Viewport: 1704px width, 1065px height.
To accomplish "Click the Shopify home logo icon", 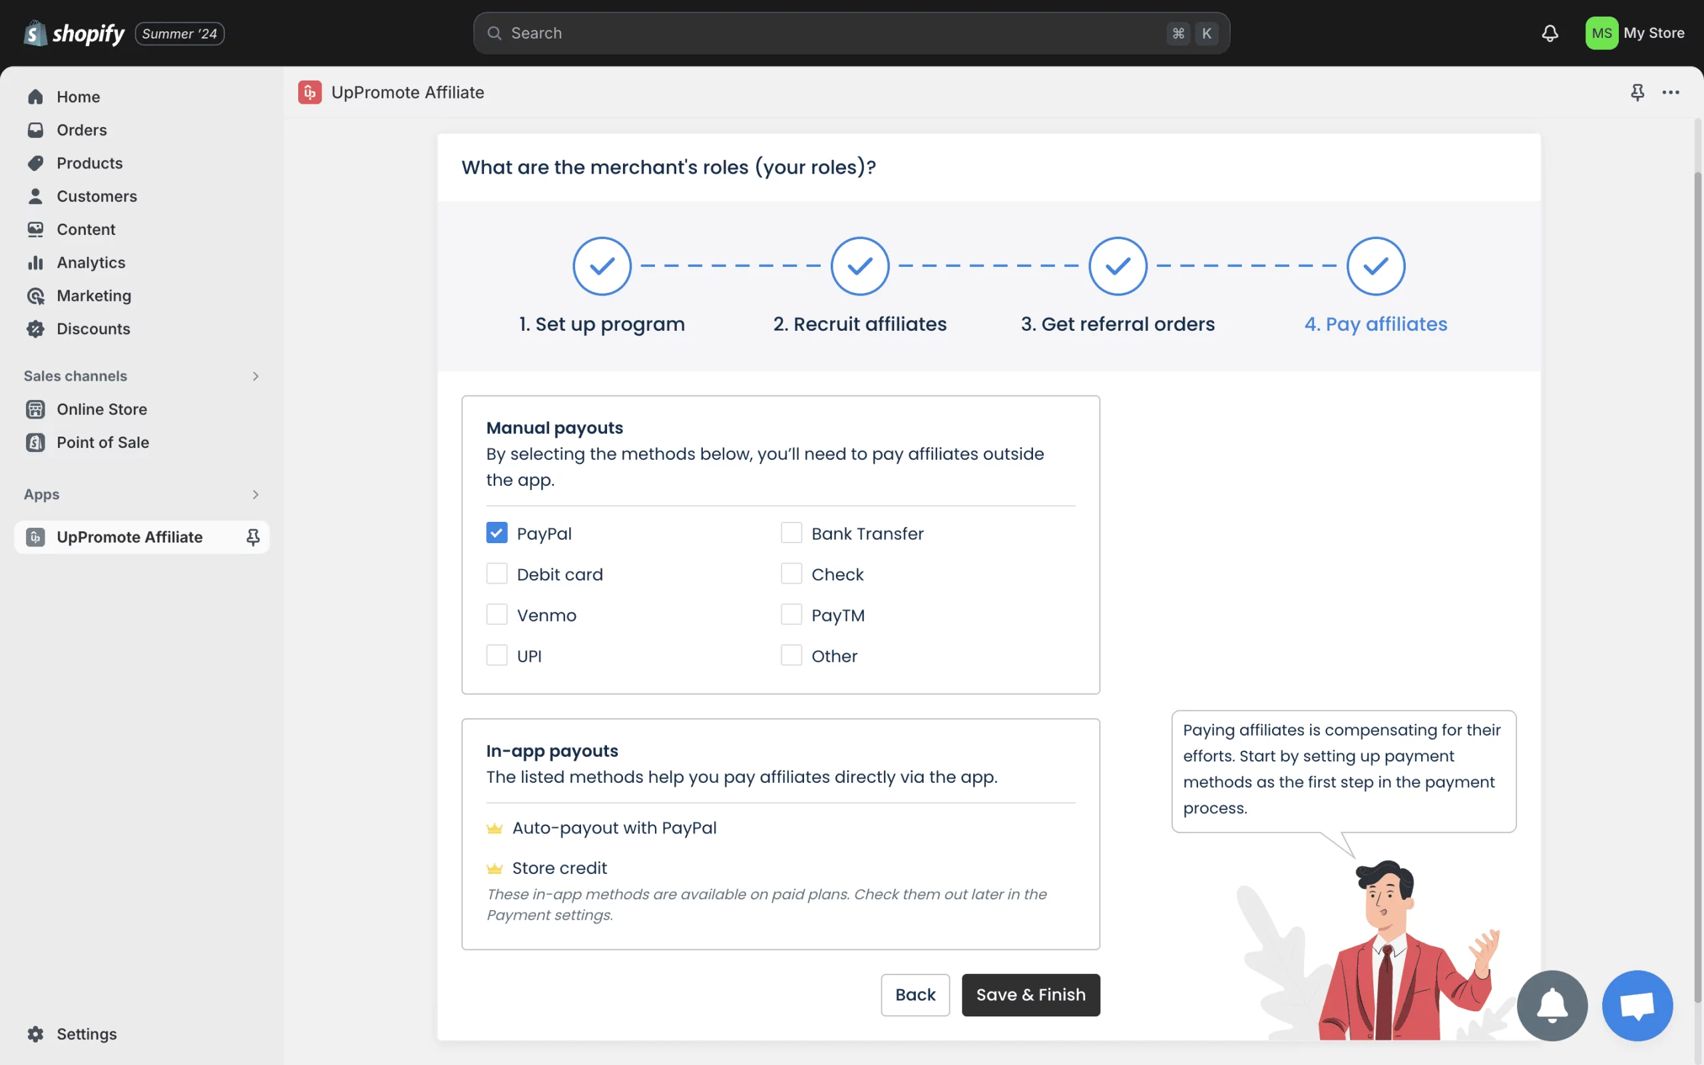I will point(33,32).
